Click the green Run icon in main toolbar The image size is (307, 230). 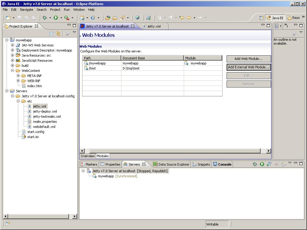[x=56, y=18]
